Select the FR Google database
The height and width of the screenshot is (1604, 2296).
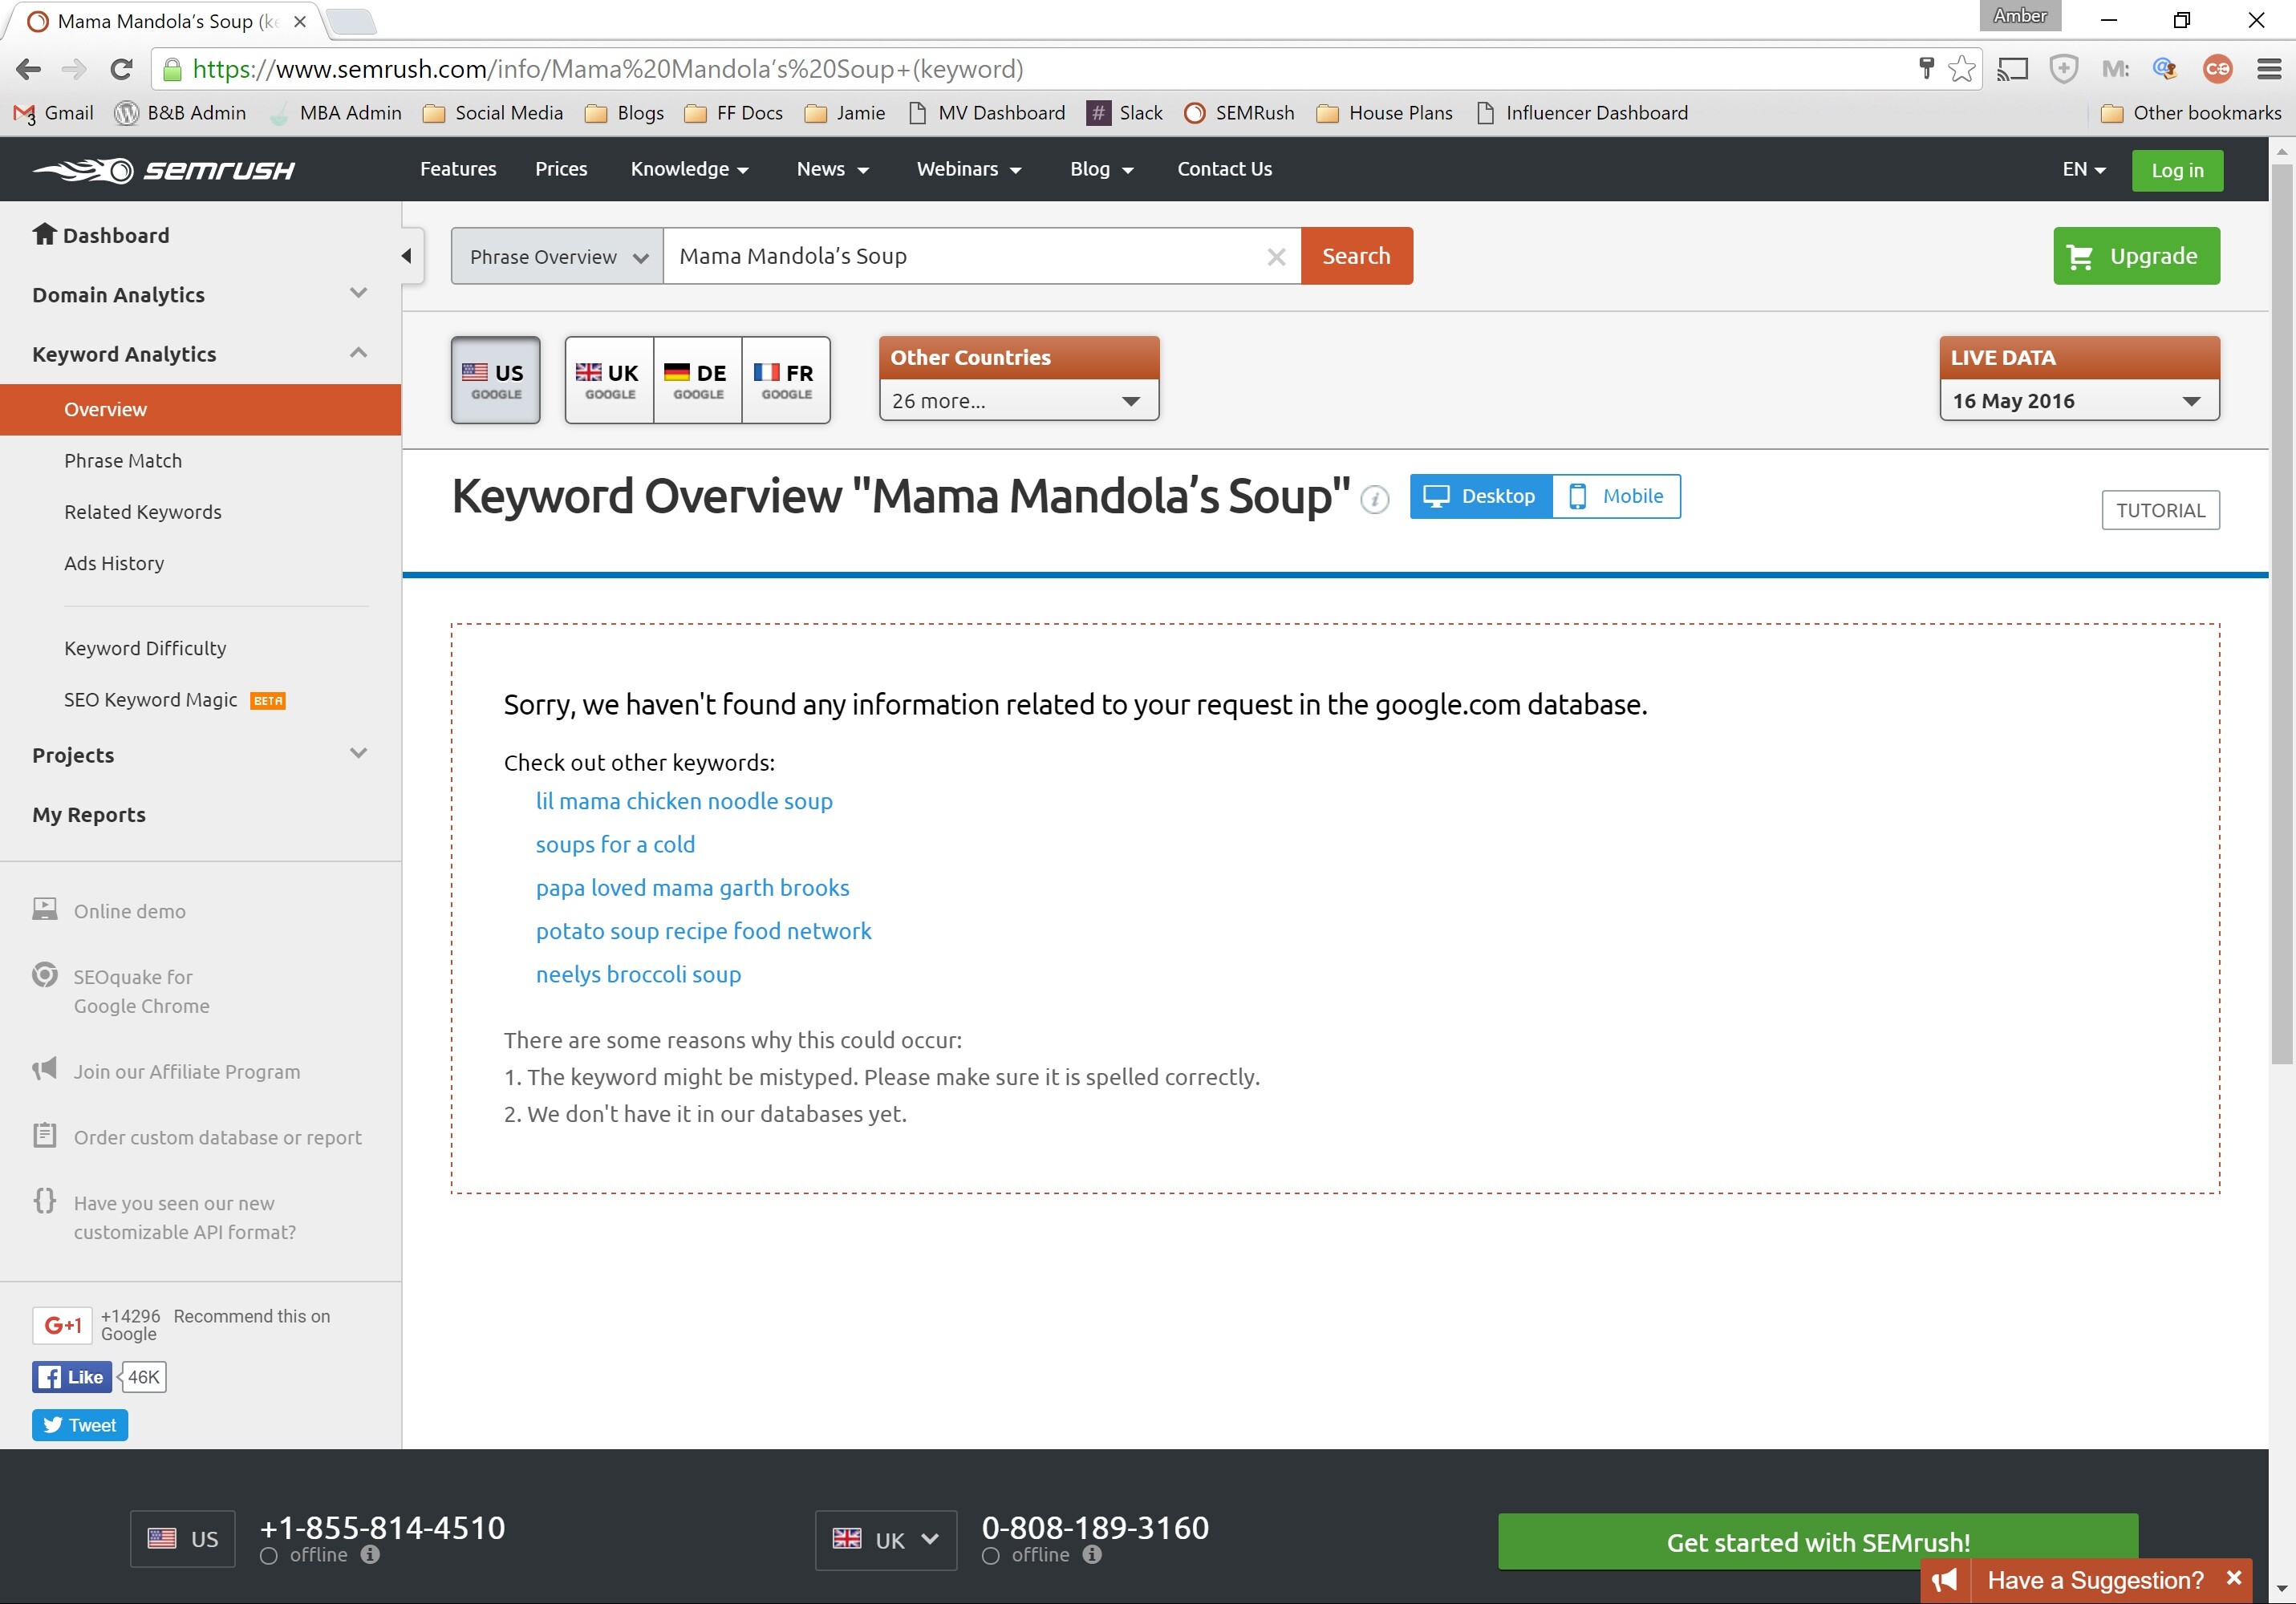[786, 380]
